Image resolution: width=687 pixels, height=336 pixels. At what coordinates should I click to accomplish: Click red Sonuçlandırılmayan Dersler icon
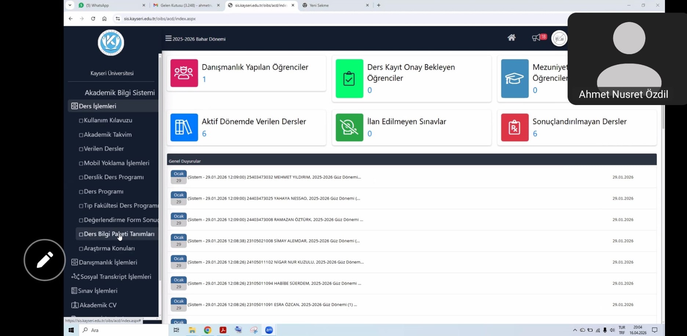pyautogui.click(x=515, y=127)
